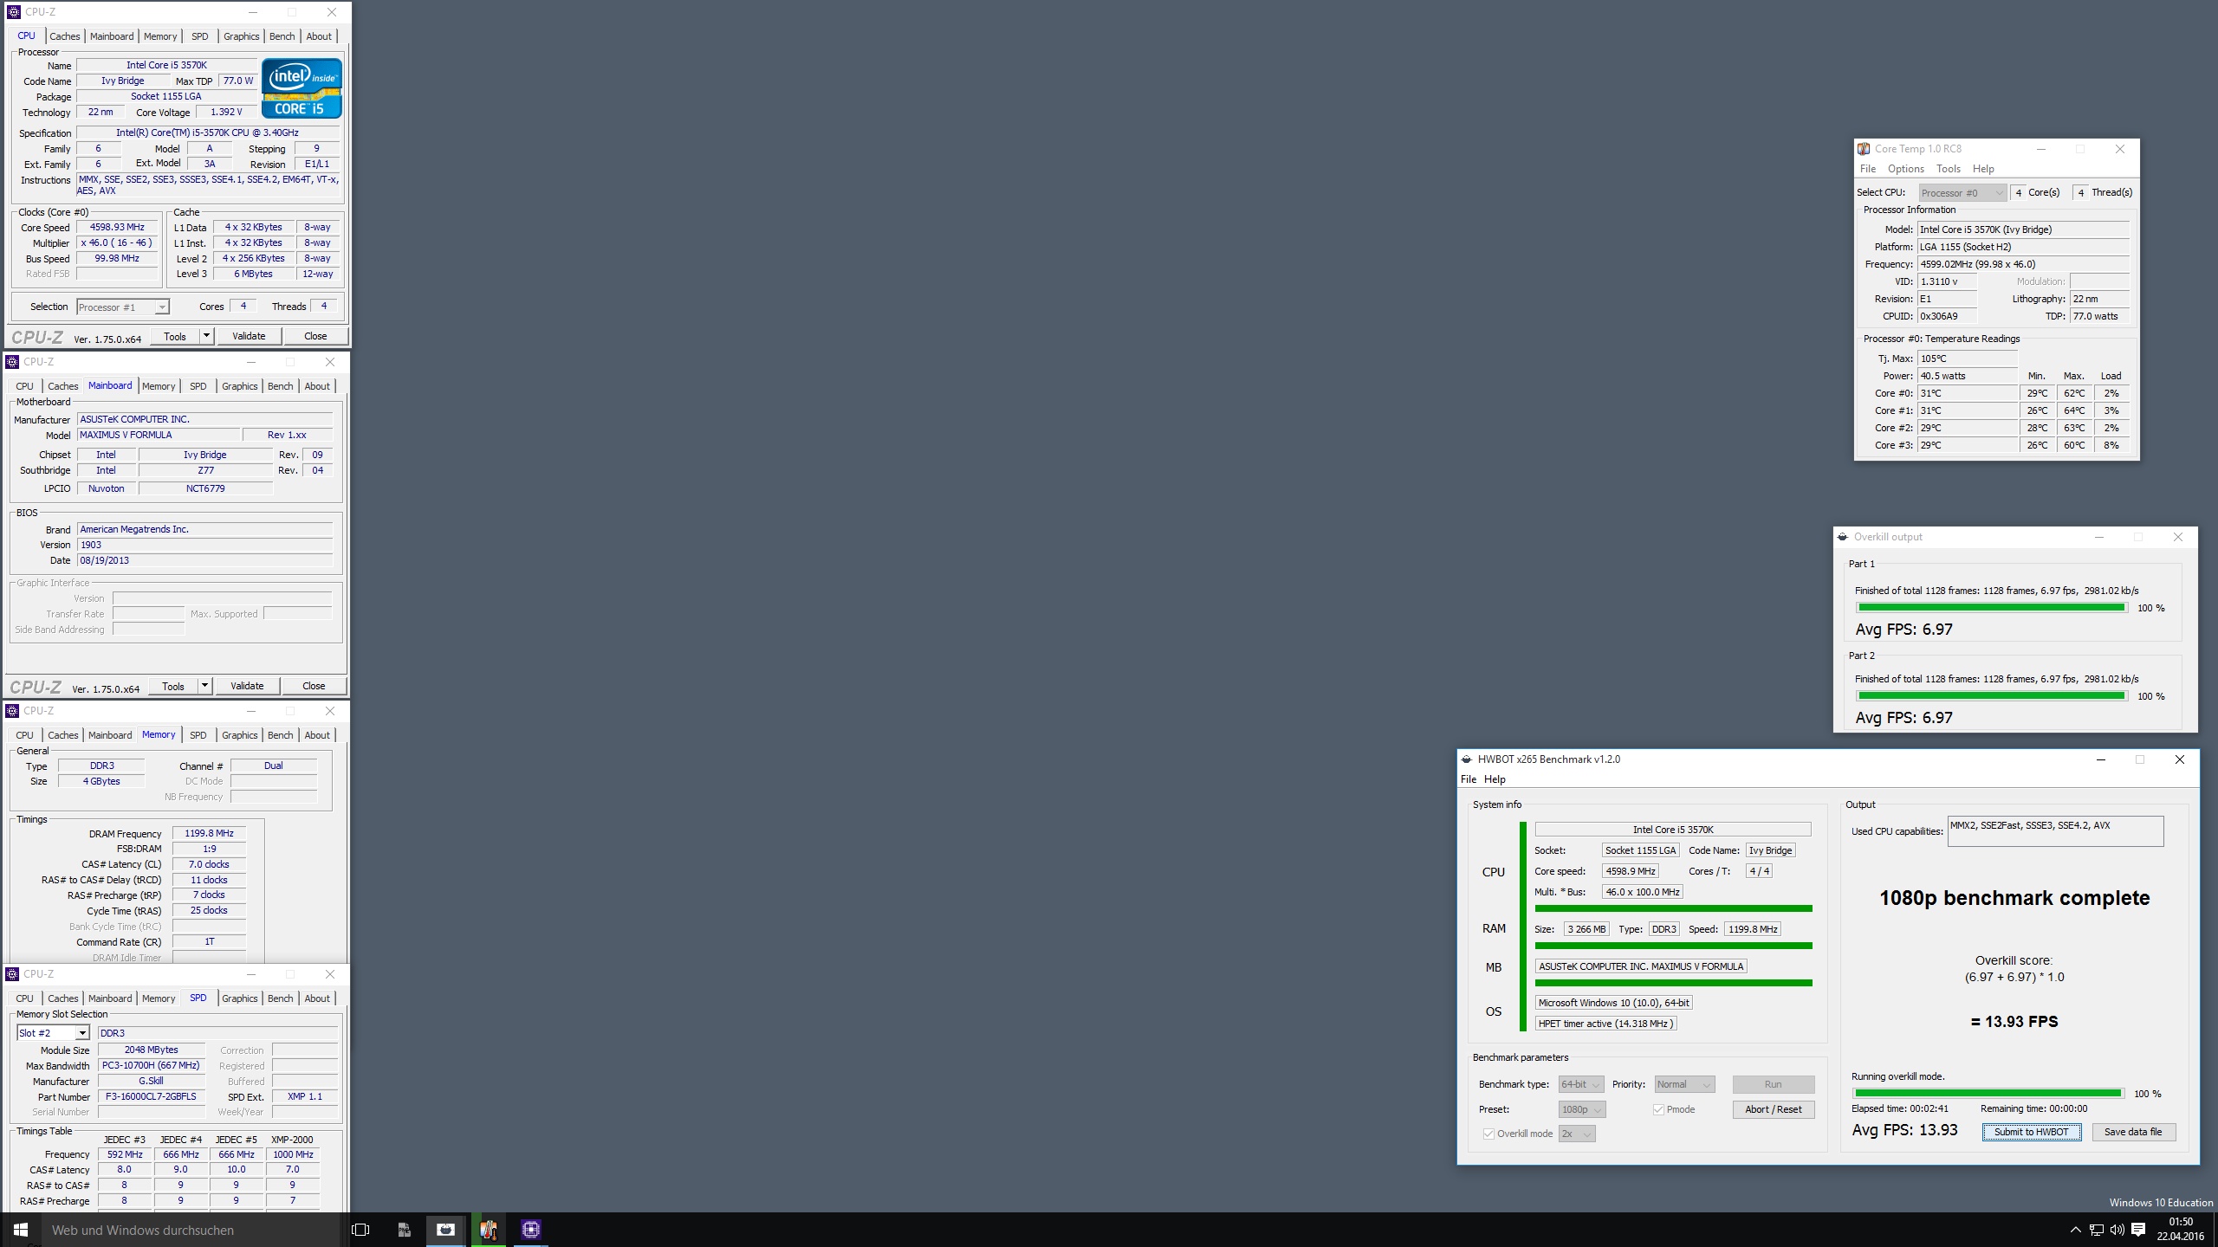Click overkill mode progress bar in HWBOT
Screen dimensions: 2218x1247
(1988, 1094)
